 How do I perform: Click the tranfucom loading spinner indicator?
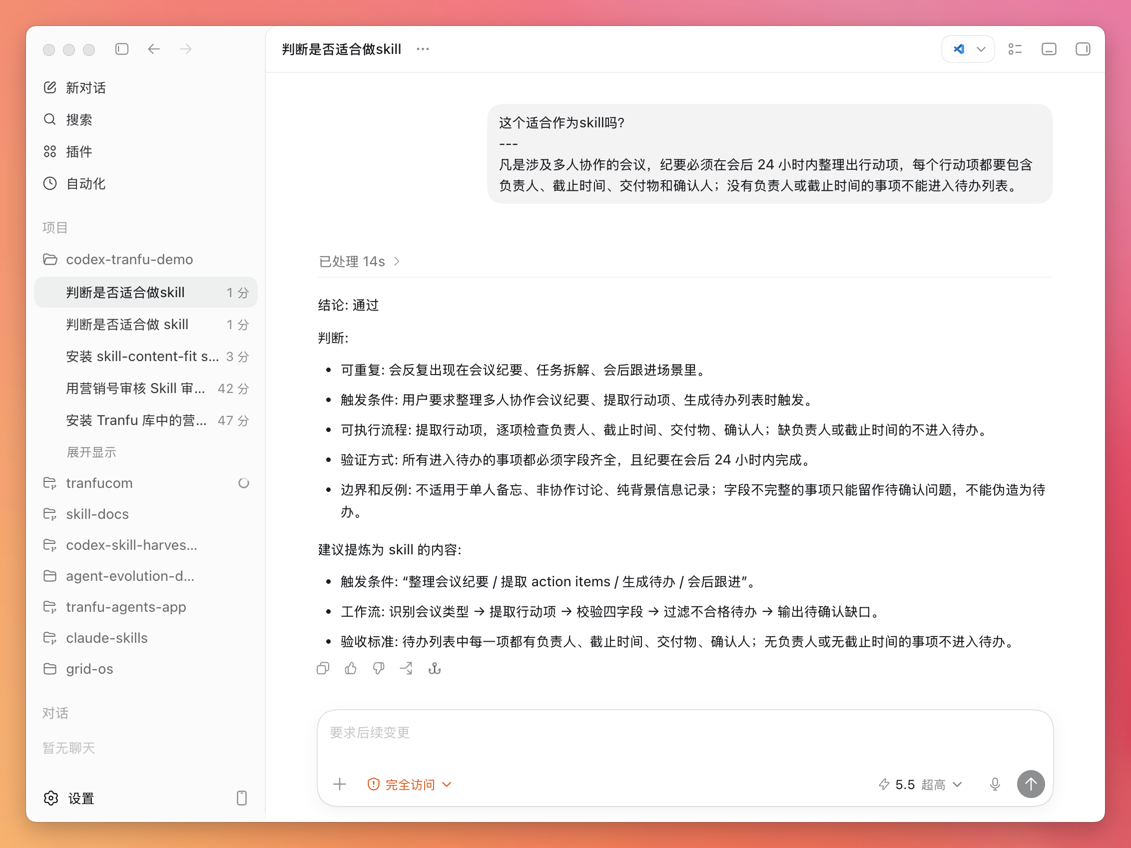pos(244,483)
